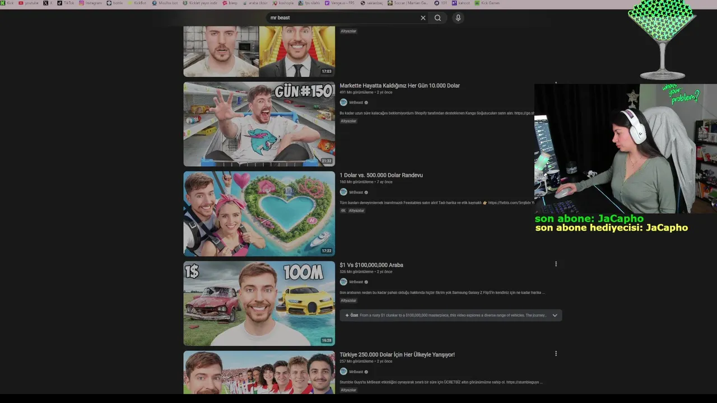
Task: Open '1 Dolar vs. 500.000 Dolar Randevu' title
Action: (381, 175)
